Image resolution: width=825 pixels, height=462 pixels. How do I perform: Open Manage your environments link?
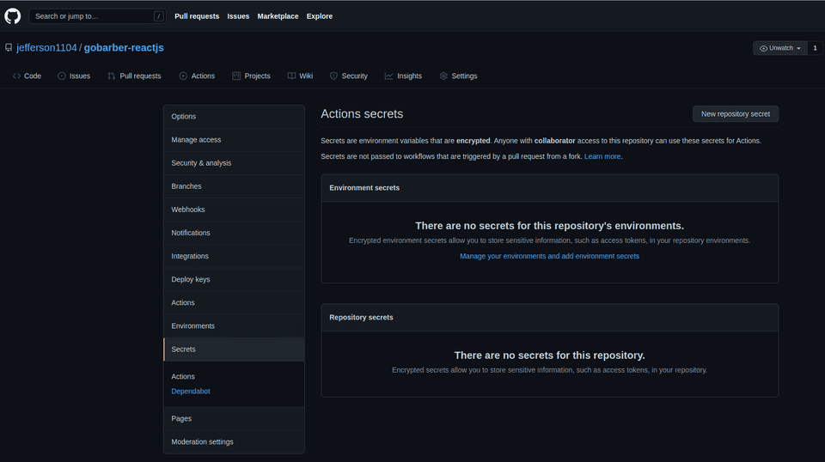(549, 256)
